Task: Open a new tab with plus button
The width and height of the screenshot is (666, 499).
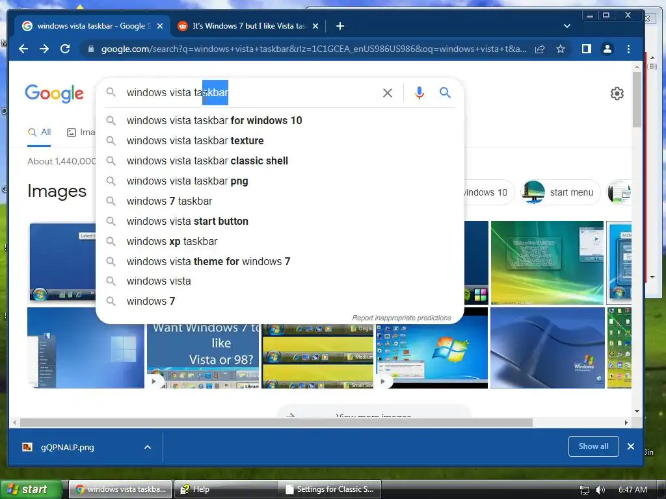Action: point(340,26)
